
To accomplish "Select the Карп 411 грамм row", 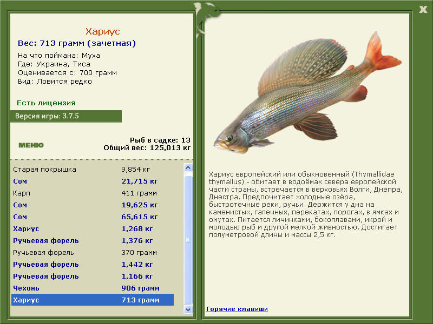I will [x=93, y=193].
